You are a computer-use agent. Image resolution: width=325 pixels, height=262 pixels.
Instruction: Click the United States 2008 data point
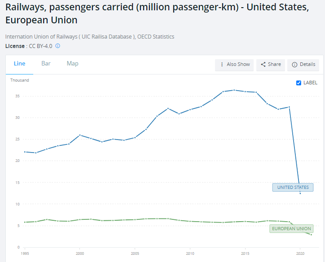point(168,109)
